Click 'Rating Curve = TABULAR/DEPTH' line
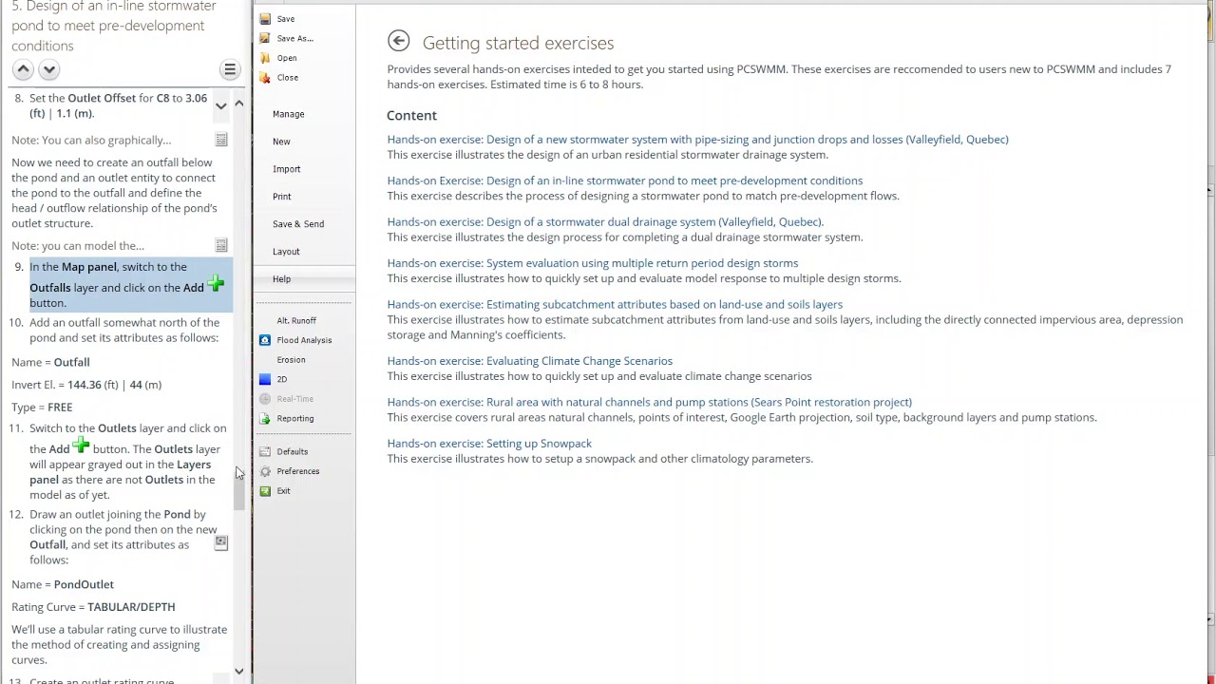Viewport: 1216px width, 684px height. click(x=93, y=607)
